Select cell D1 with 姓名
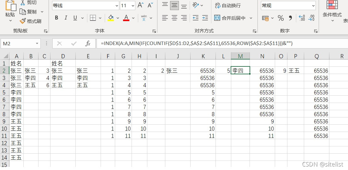Screen dimensions: 348x170 (63, 64)
